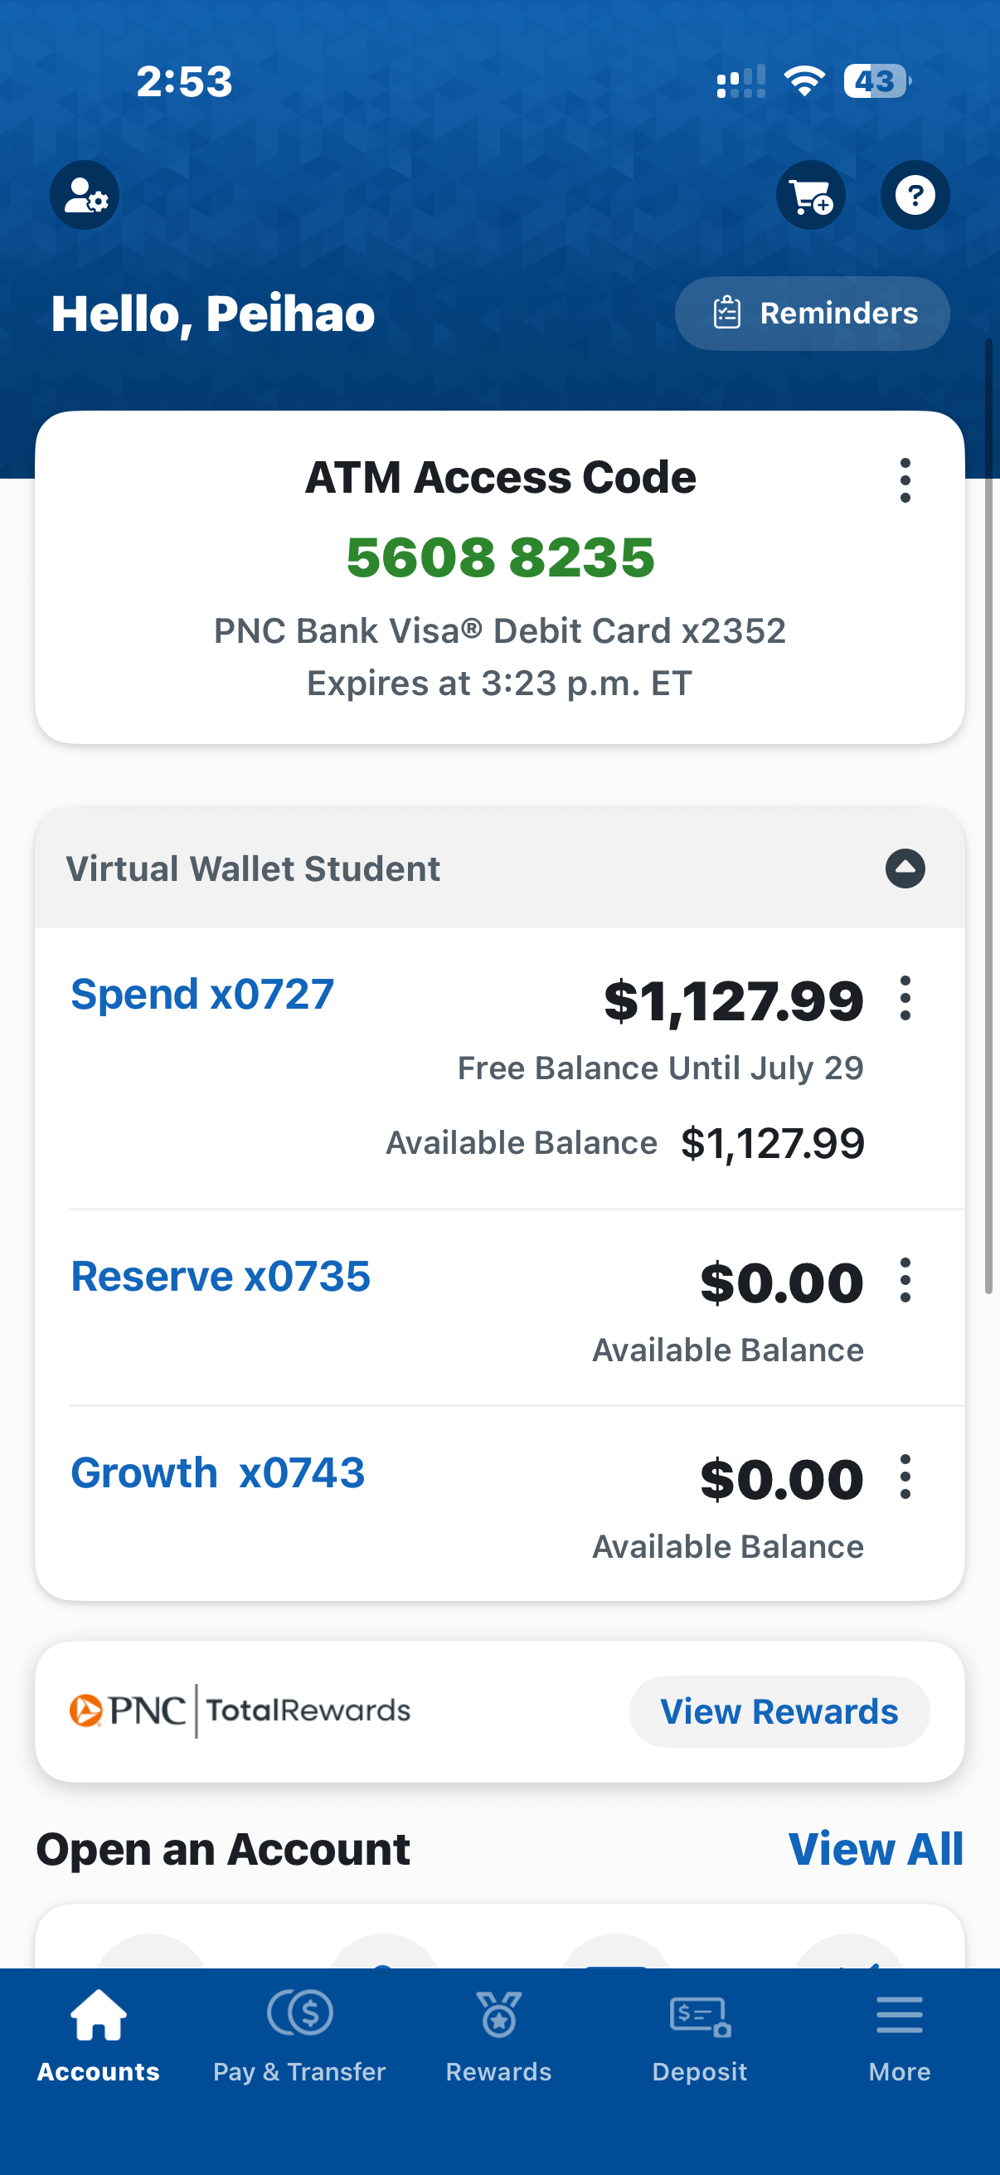Click the vertical scrollbar on right edge
This screenshot has height=2175, width=1000.
pyautogui.click(x=988, y=815)
